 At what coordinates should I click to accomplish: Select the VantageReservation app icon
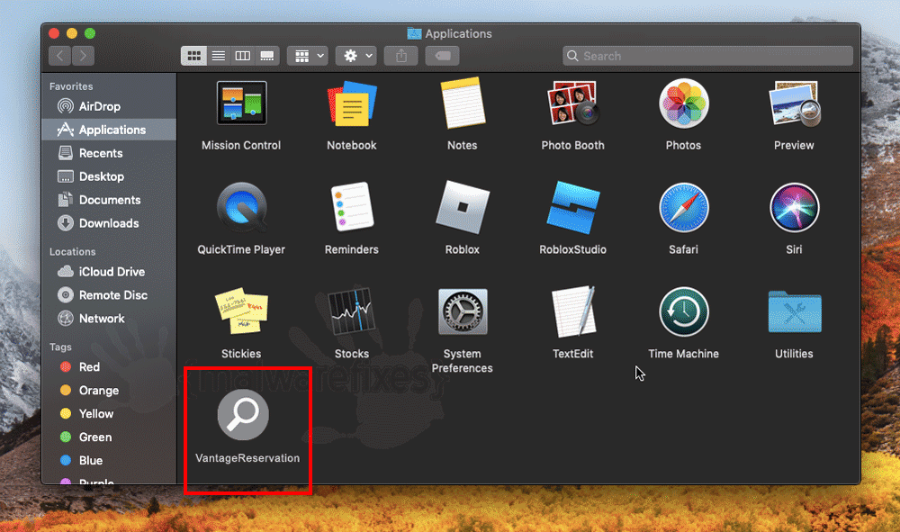243,414
